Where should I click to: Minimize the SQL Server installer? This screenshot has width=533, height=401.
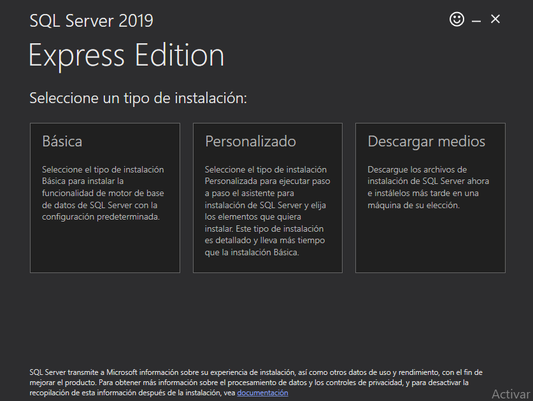point(476,19)
